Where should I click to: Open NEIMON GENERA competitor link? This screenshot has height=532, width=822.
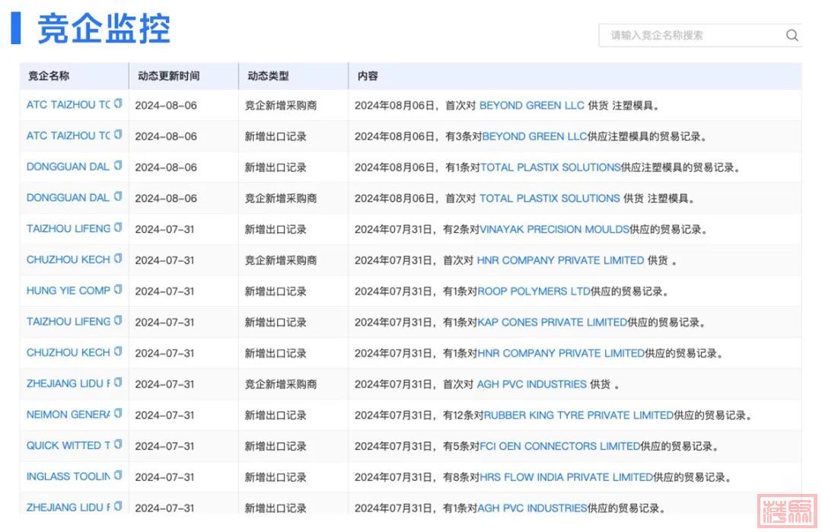point(68,415)
